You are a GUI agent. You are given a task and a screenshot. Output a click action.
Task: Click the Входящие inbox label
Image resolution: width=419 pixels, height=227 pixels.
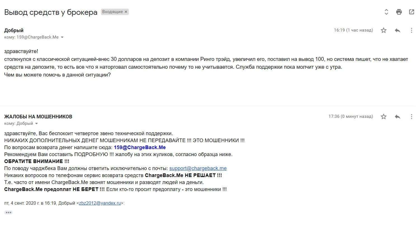coord(112,12)
